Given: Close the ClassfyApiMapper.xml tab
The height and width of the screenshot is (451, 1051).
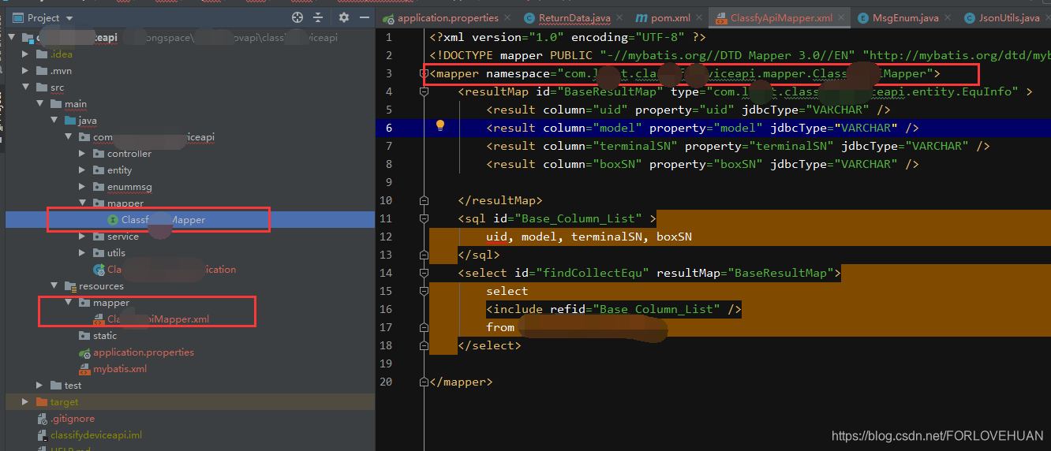Looking at the screenshot, I should [x=843, y=18].
